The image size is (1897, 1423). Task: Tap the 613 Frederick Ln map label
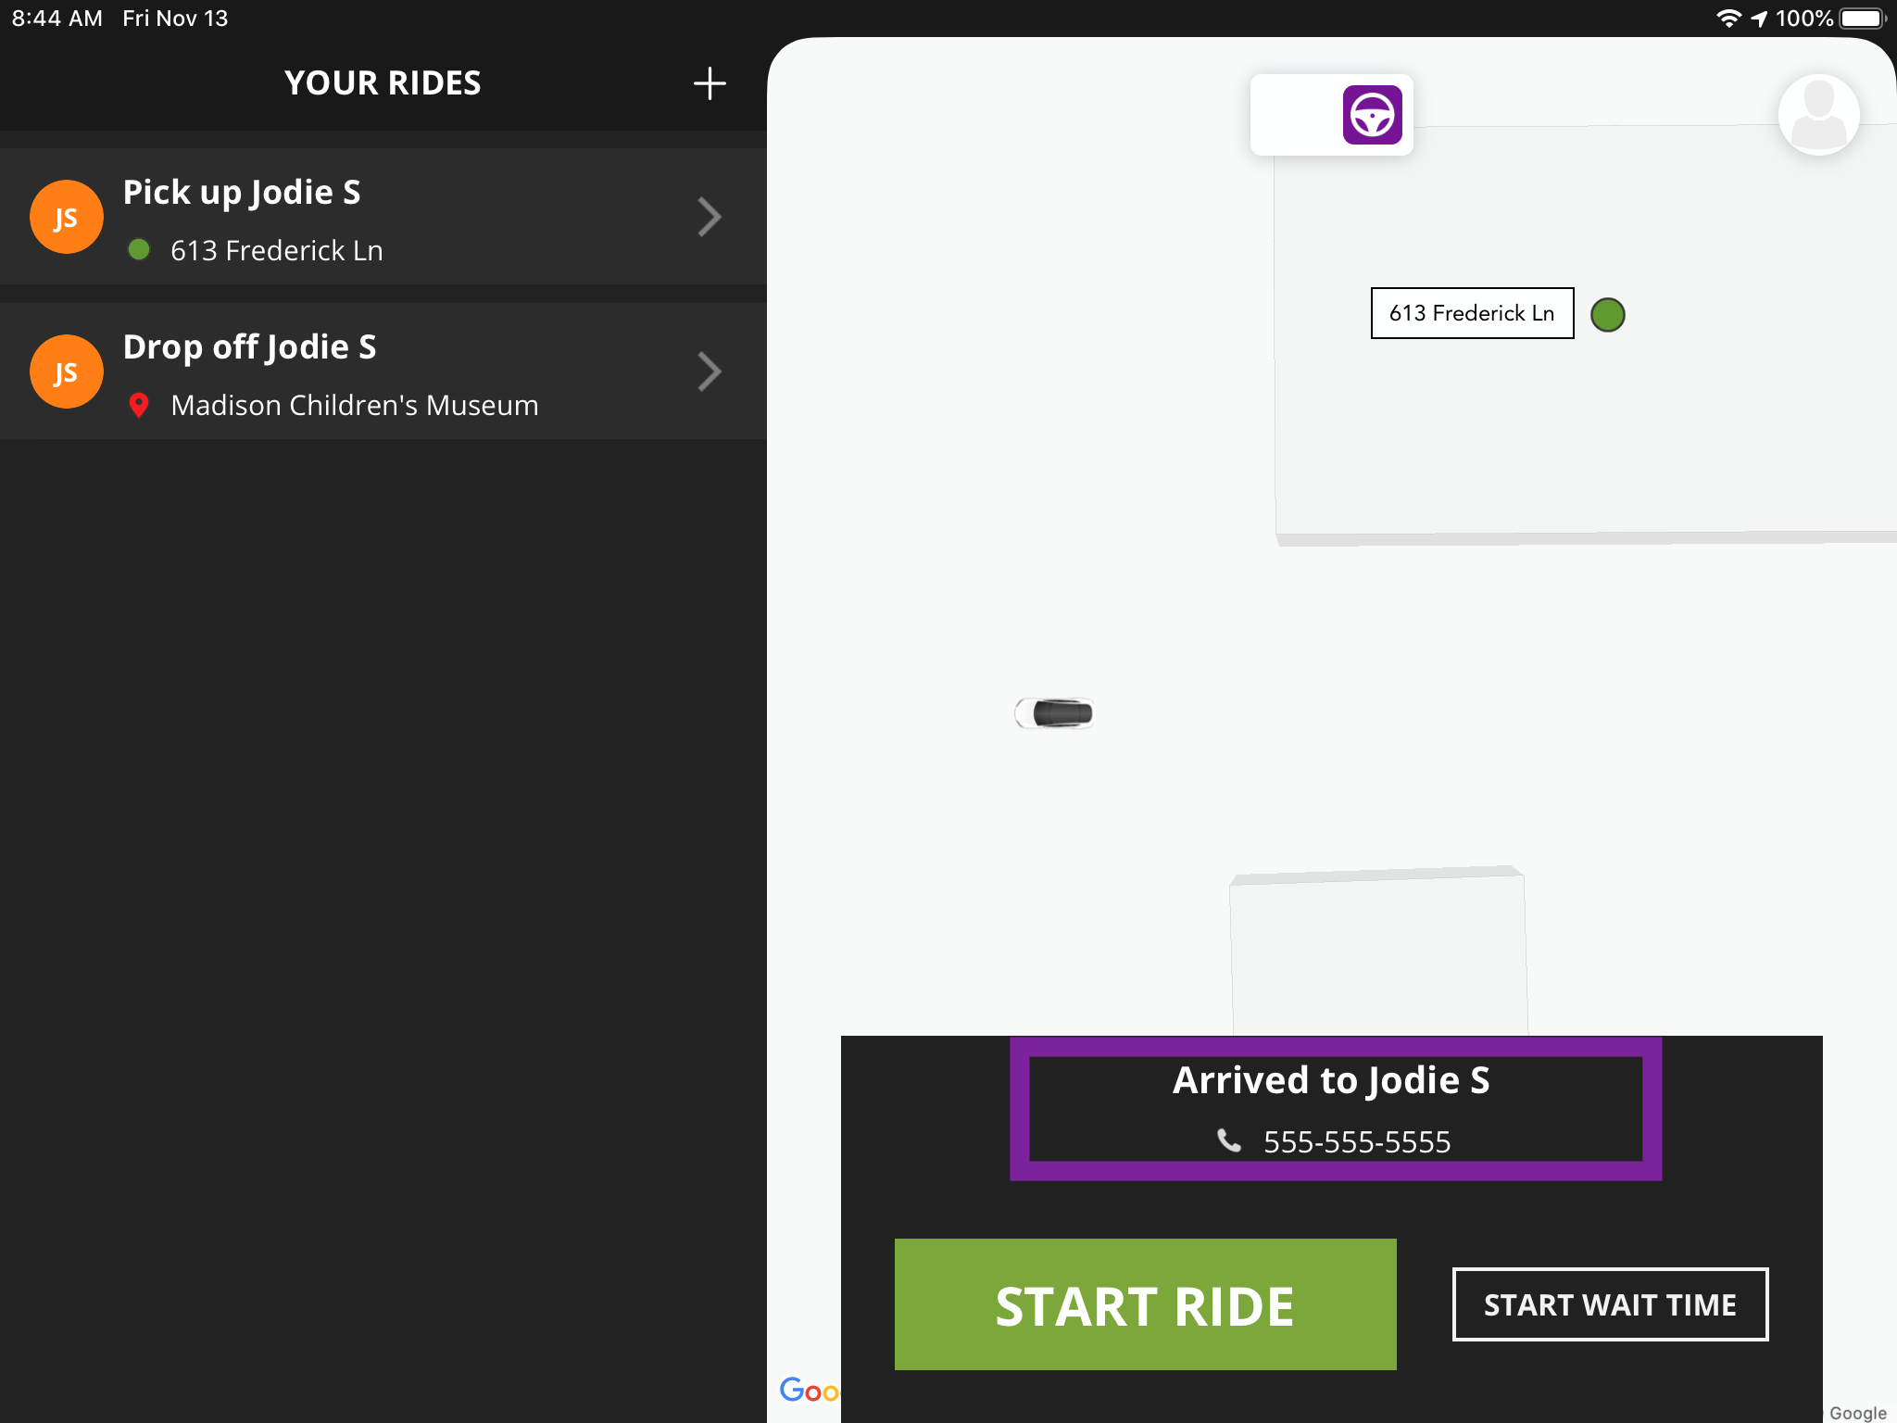click(1472, 313)
